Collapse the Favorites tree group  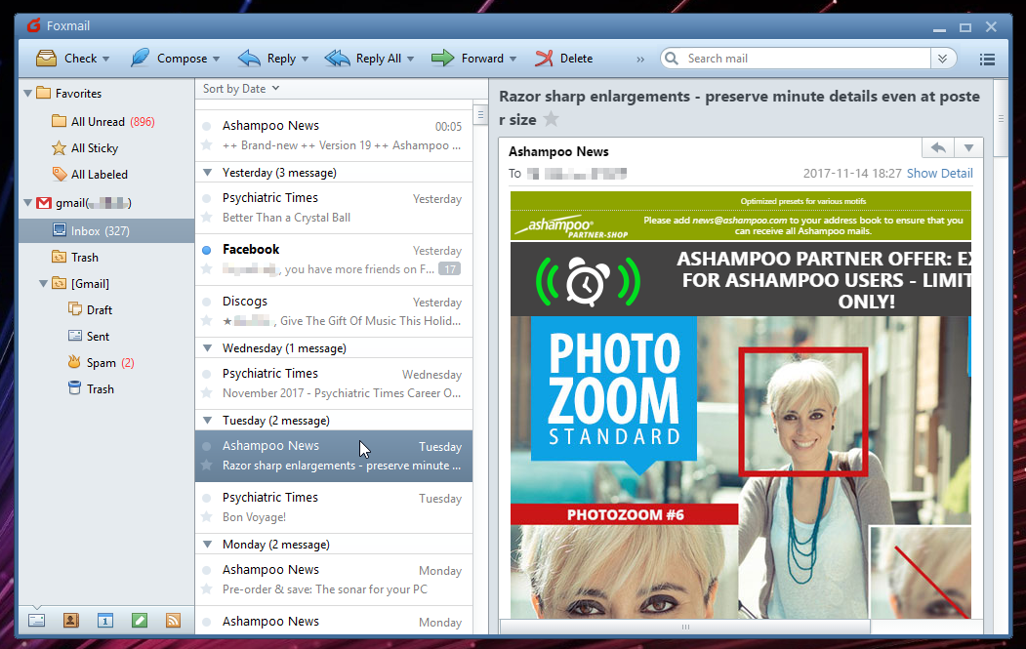click(x=28, y=94)
